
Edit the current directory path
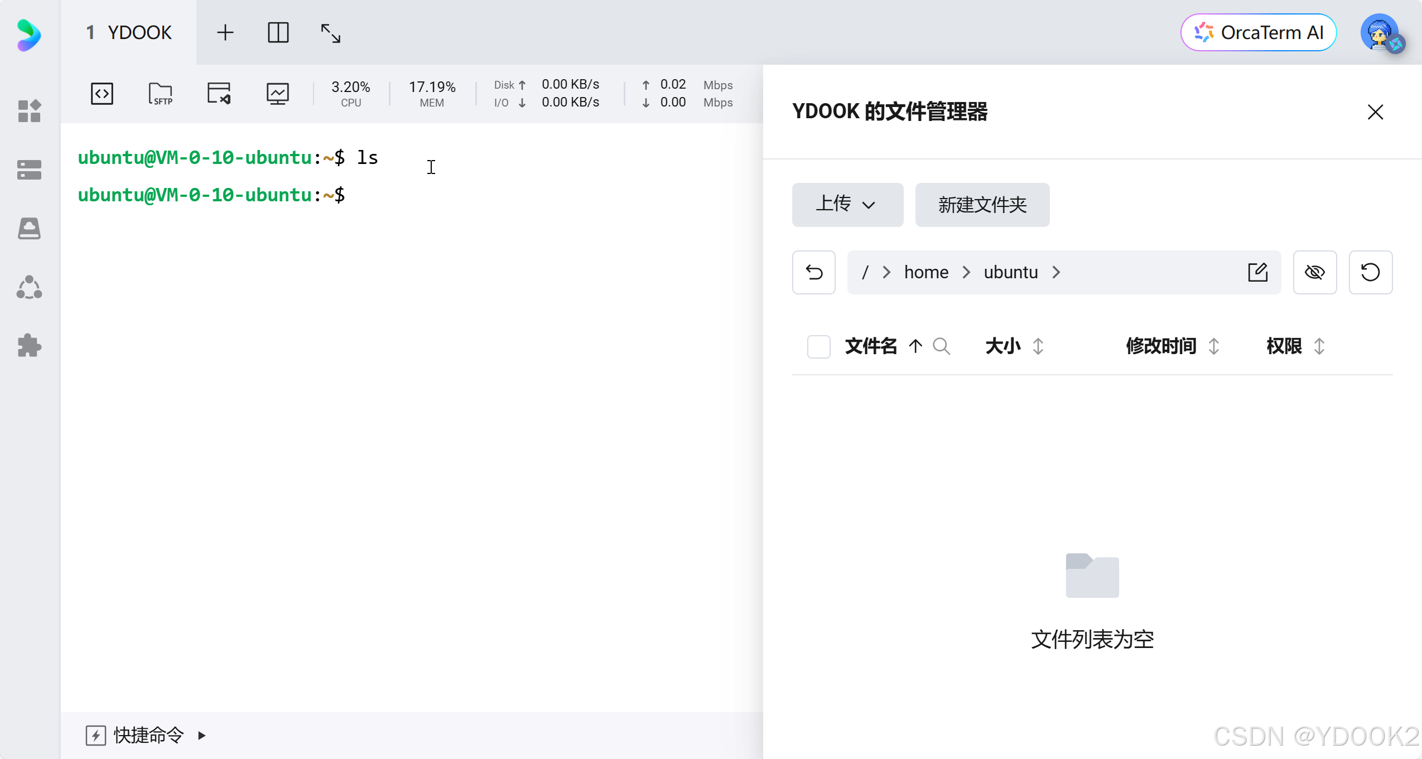click(1257, 272)
